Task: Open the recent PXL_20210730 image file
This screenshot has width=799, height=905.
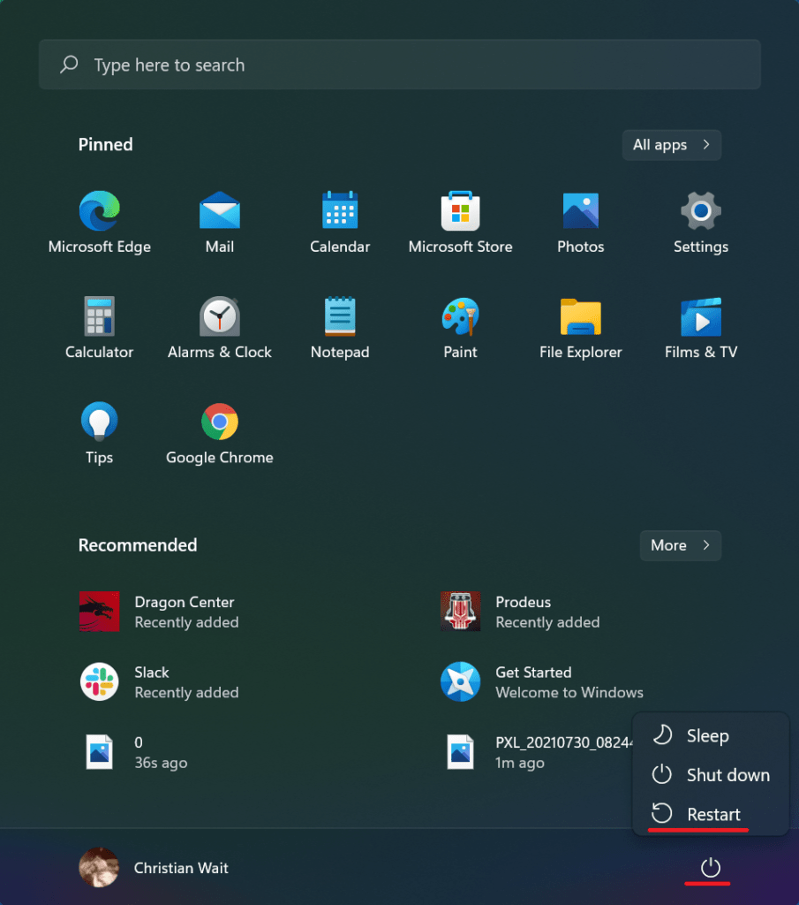Action: [x=539, y=752]
